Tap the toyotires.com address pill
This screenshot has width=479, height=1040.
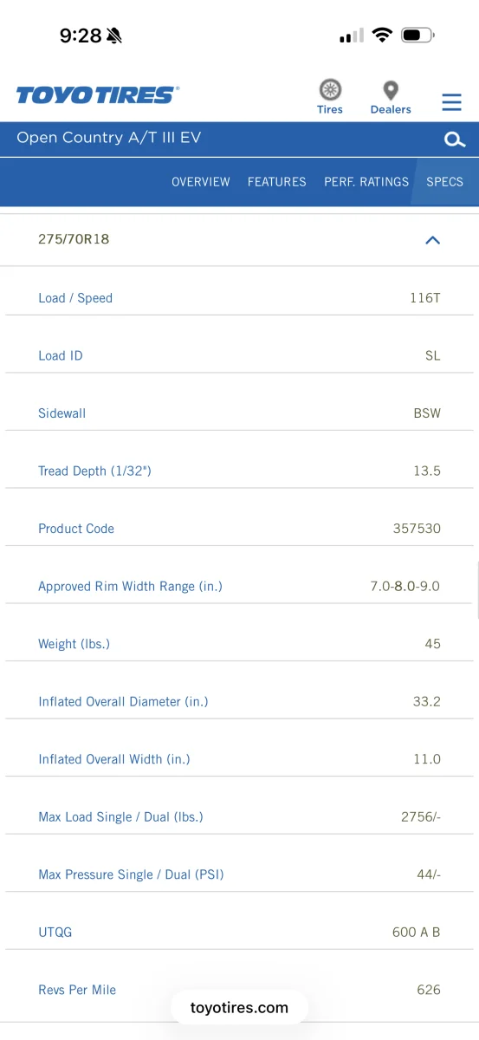pos(239,1008)
